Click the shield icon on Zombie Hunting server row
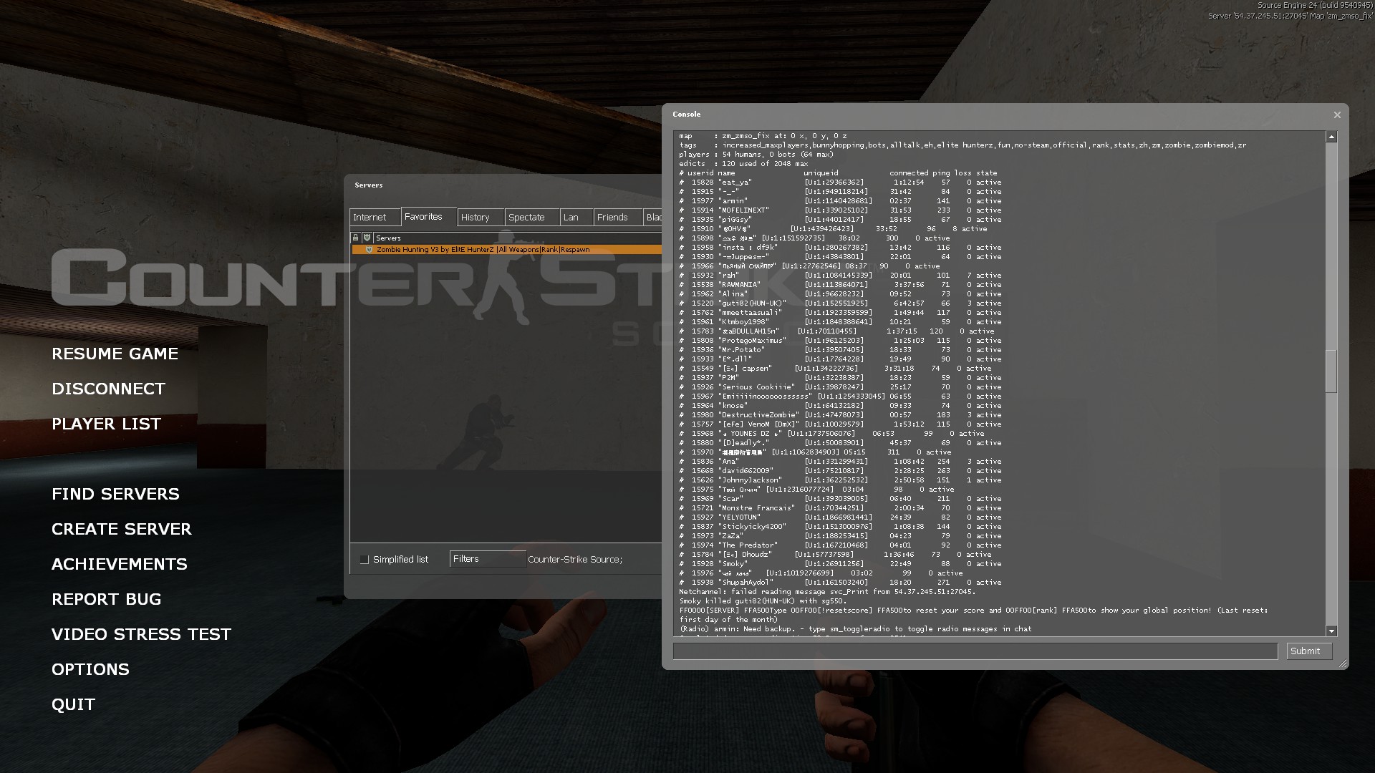The height and width of the screenshot is (773, 1375). [x=369, y=250]
